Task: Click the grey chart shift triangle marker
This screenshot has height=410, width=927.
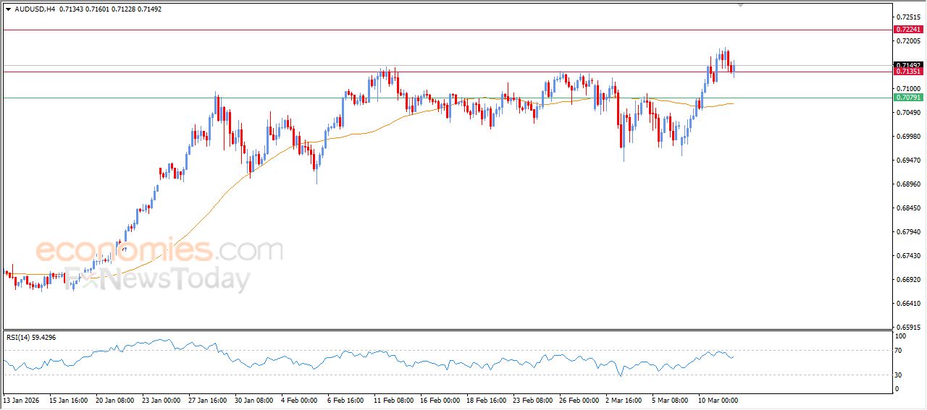Action: [740, 4]
